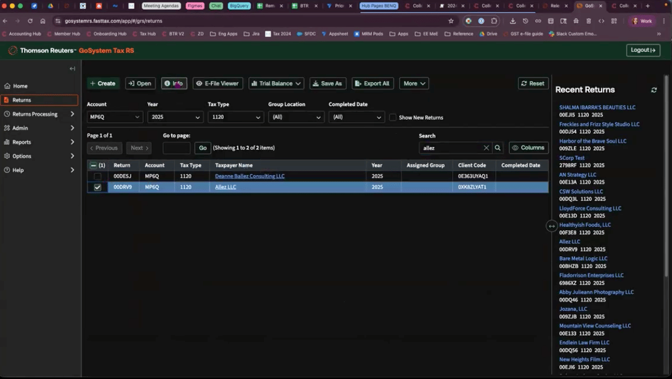Refresh the Recent Returns list icon

654,90
